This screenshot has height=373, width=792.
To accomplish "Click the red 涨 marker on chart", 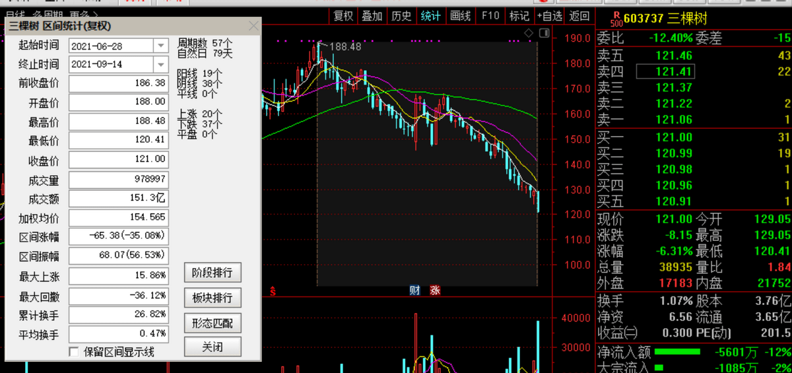I will click(435, 290).
